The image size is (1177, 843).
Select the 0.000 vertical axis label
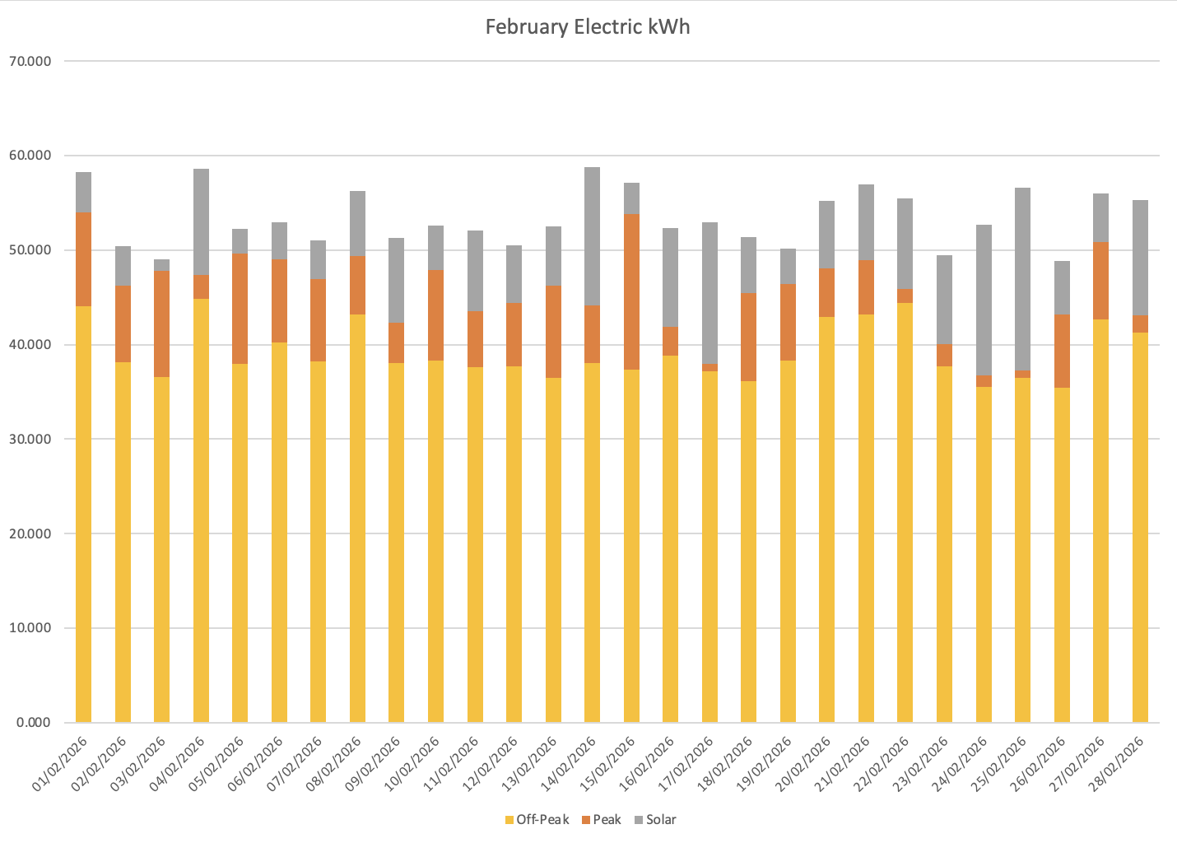[32, 723]
